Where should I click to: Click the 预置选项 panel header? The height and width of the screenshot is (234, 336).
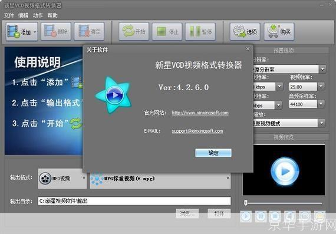point(284,51)
